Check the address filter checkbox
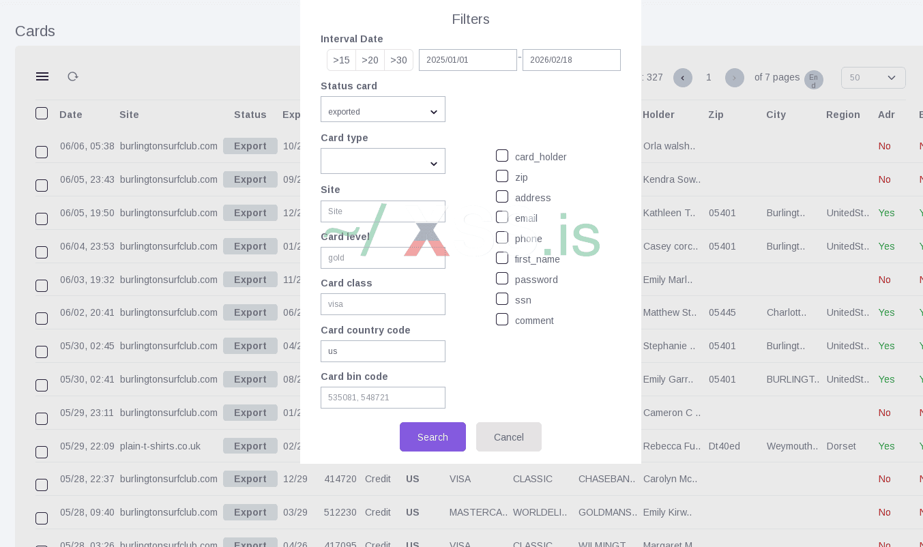This screenshot has width=923, height=547. 502,196
